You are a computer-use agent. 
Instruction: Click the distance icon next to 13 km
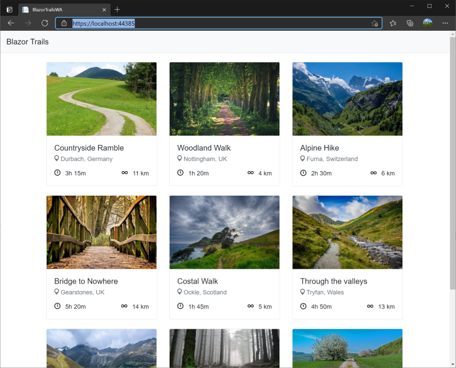point(370,306)
